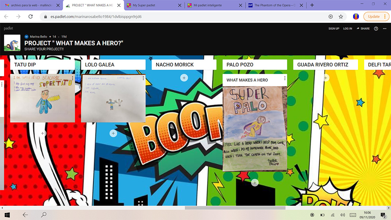Open the Windows Start menu
Viewport: 391px width, 220px height.
coord(7,215)
